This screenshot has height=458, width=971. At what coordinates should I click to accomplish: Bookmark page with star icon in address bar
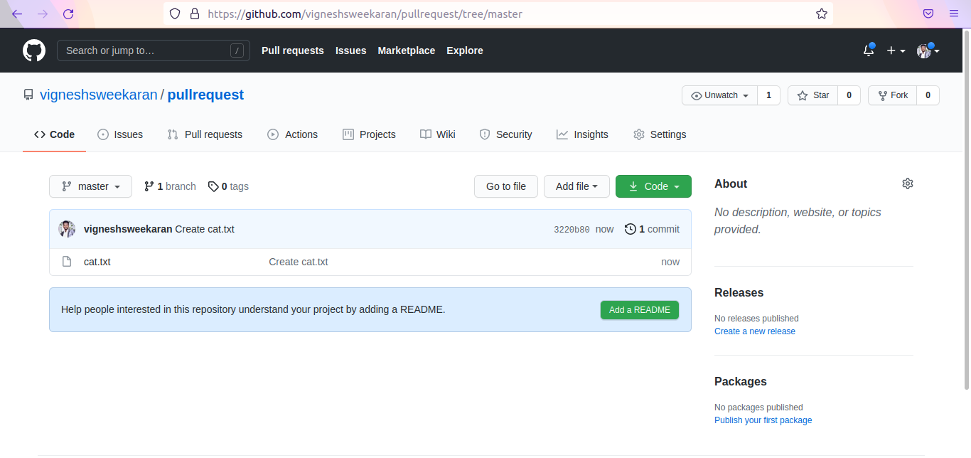pyautogui.click(x=821, y=14)
